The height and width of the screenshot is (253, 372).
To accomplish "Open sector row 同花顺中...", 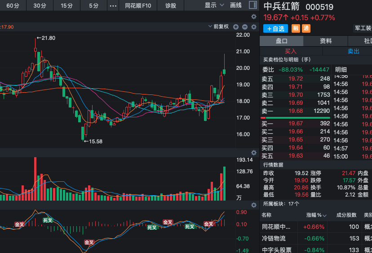I will [x=316, y=227].
